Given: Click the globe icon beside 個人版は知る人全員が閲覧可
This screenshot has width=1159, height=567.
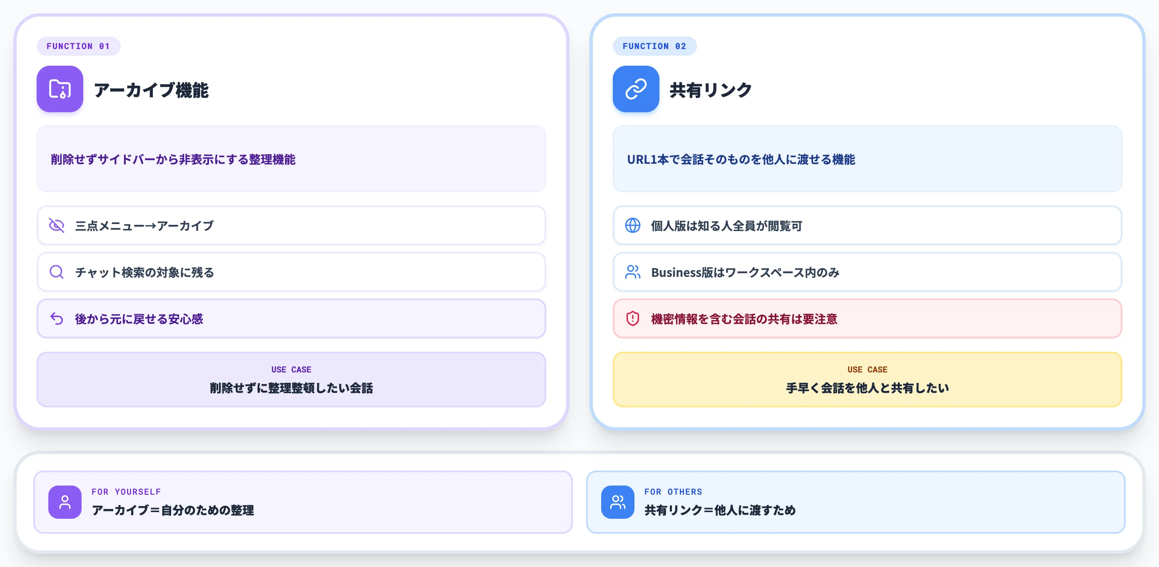Looking at the screenshot, I should (x=633, y=226).
